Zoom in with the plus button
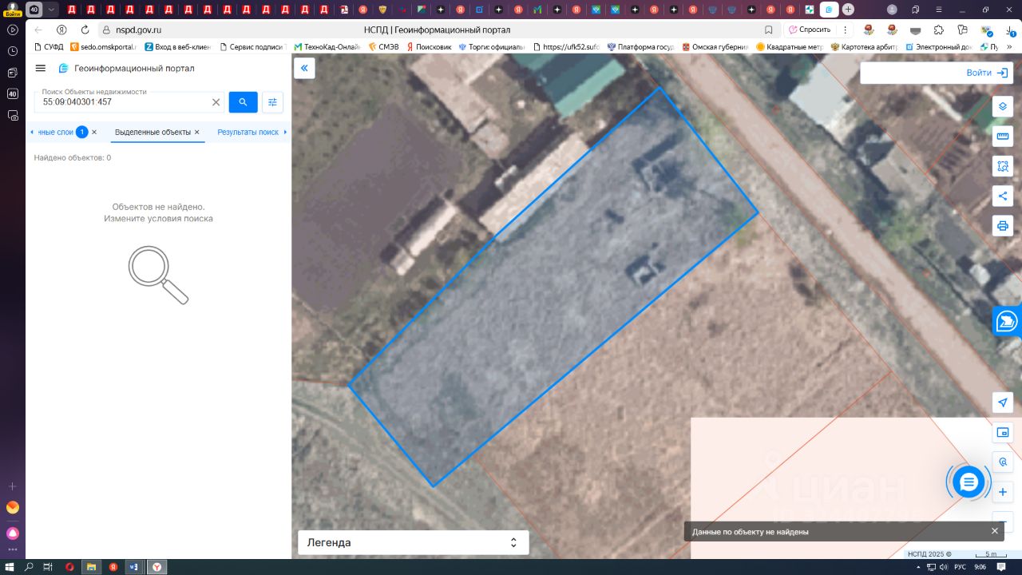1022x575 pixels. 1003,492
